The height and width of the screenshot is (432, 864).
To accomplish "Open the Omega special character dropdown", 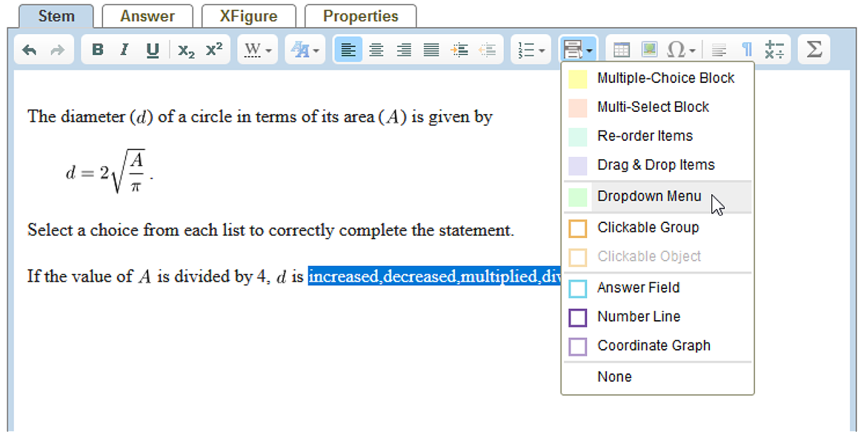I will point(681,50).
